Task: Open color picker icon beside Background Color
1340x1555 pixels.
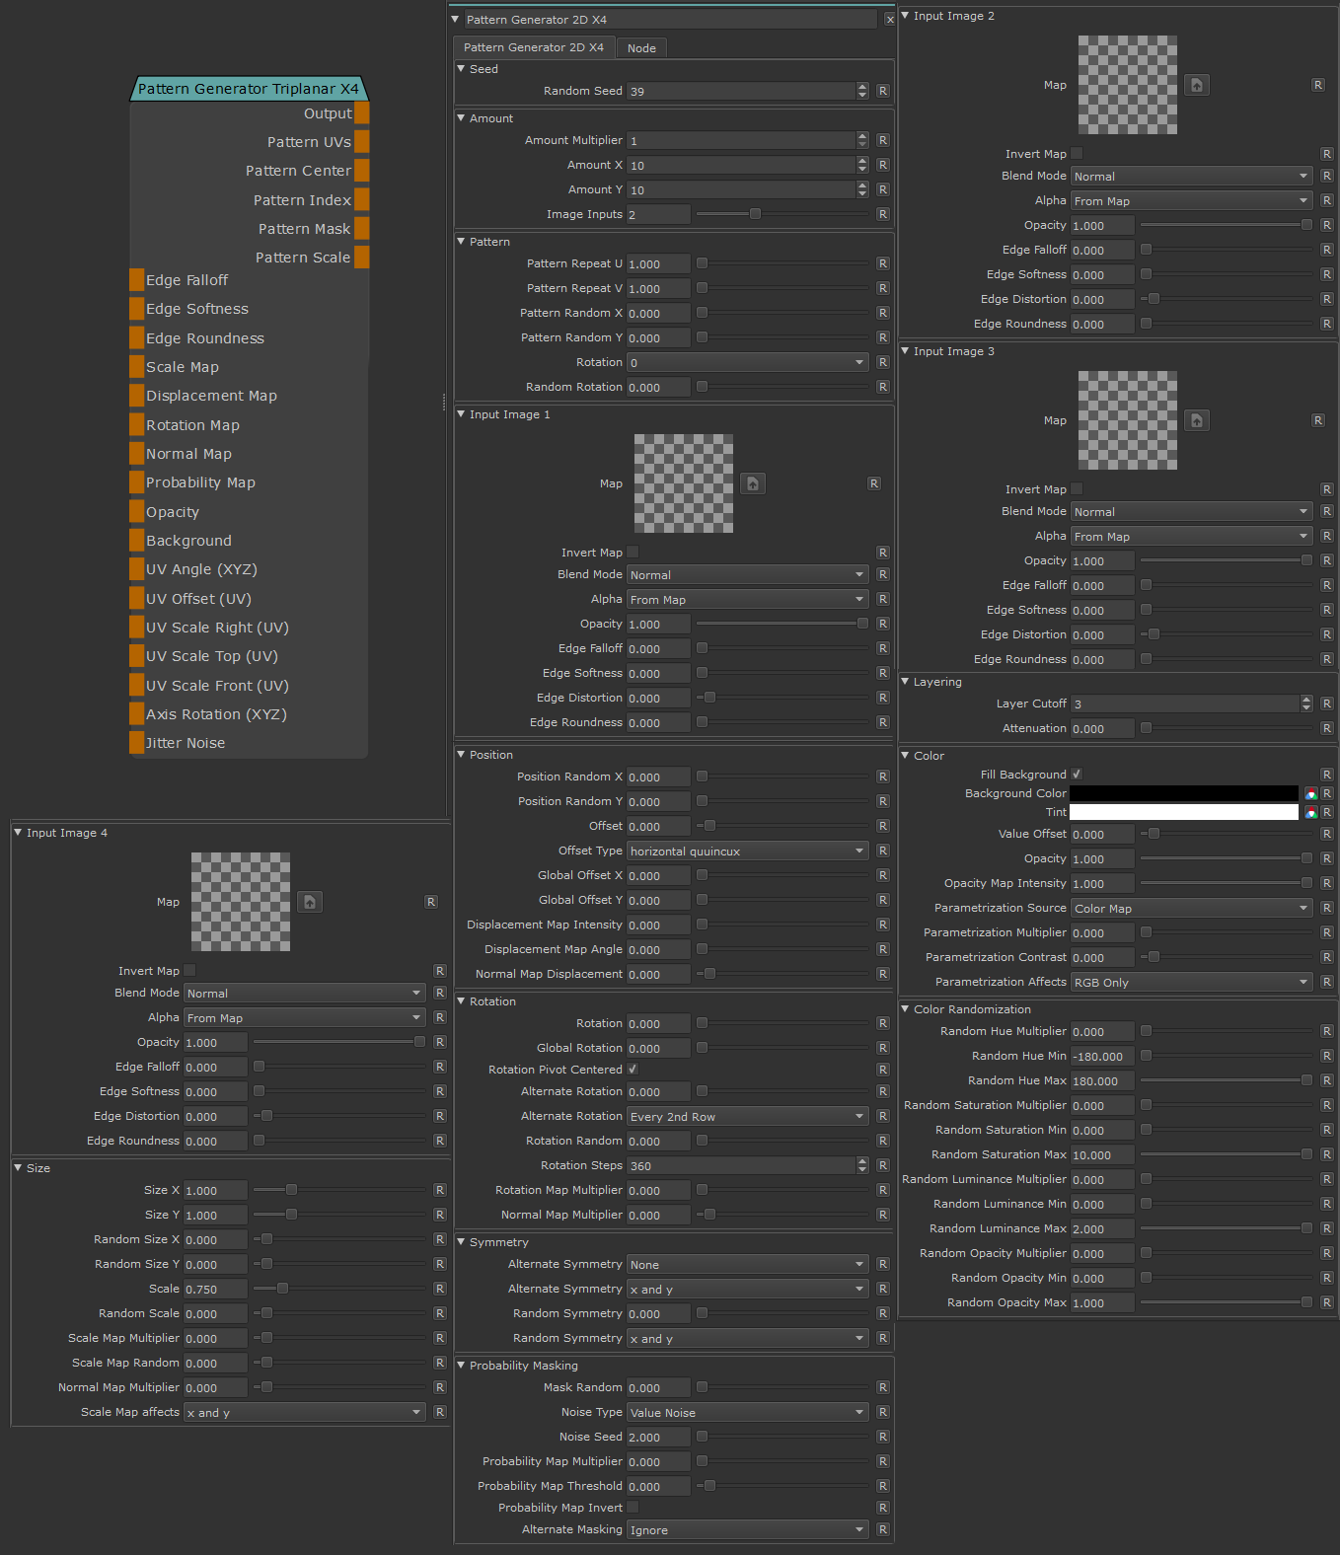Action: (1311, 793)
